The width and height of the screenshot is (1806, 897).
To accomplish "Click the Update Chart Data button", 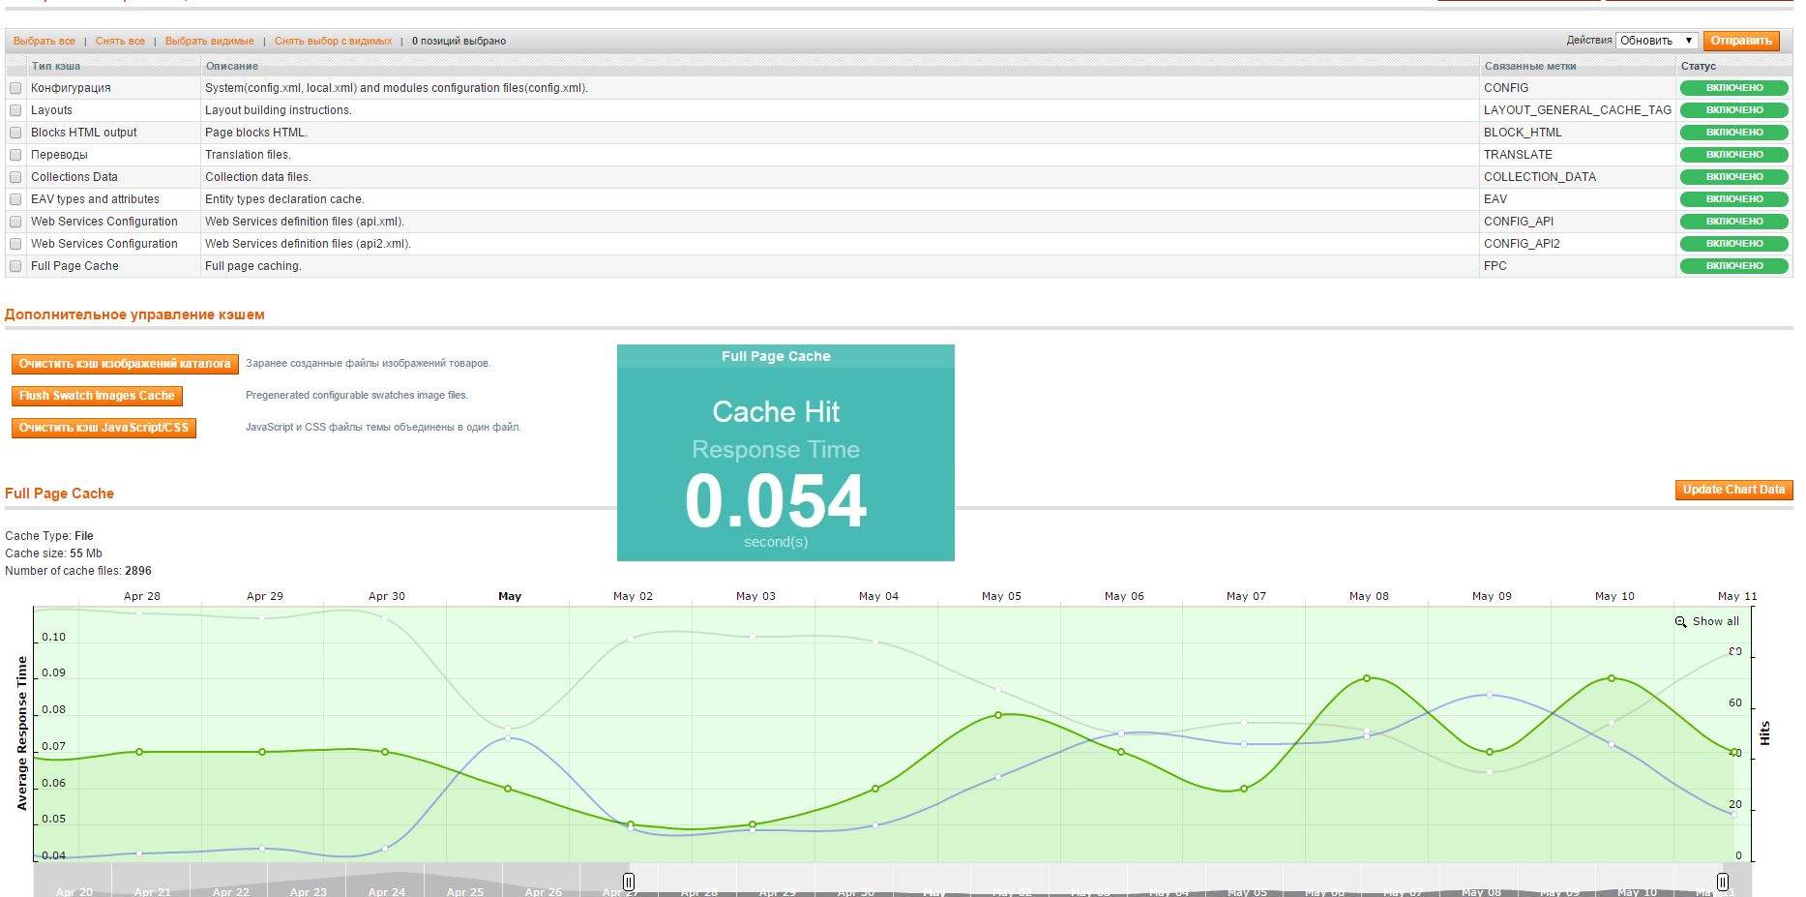I will pos(1733,490).
